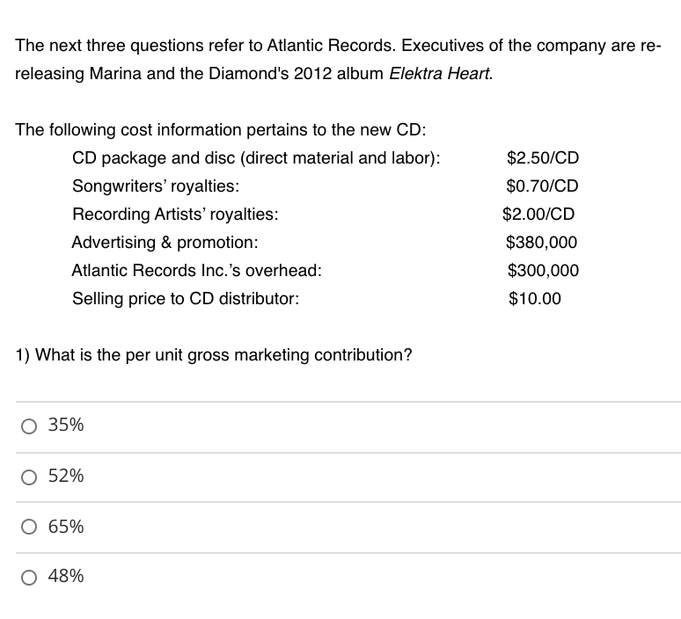Screen dimensions: 681x619
Task: Click the Advertising & promotion label
Action: [x=165, y=242]
